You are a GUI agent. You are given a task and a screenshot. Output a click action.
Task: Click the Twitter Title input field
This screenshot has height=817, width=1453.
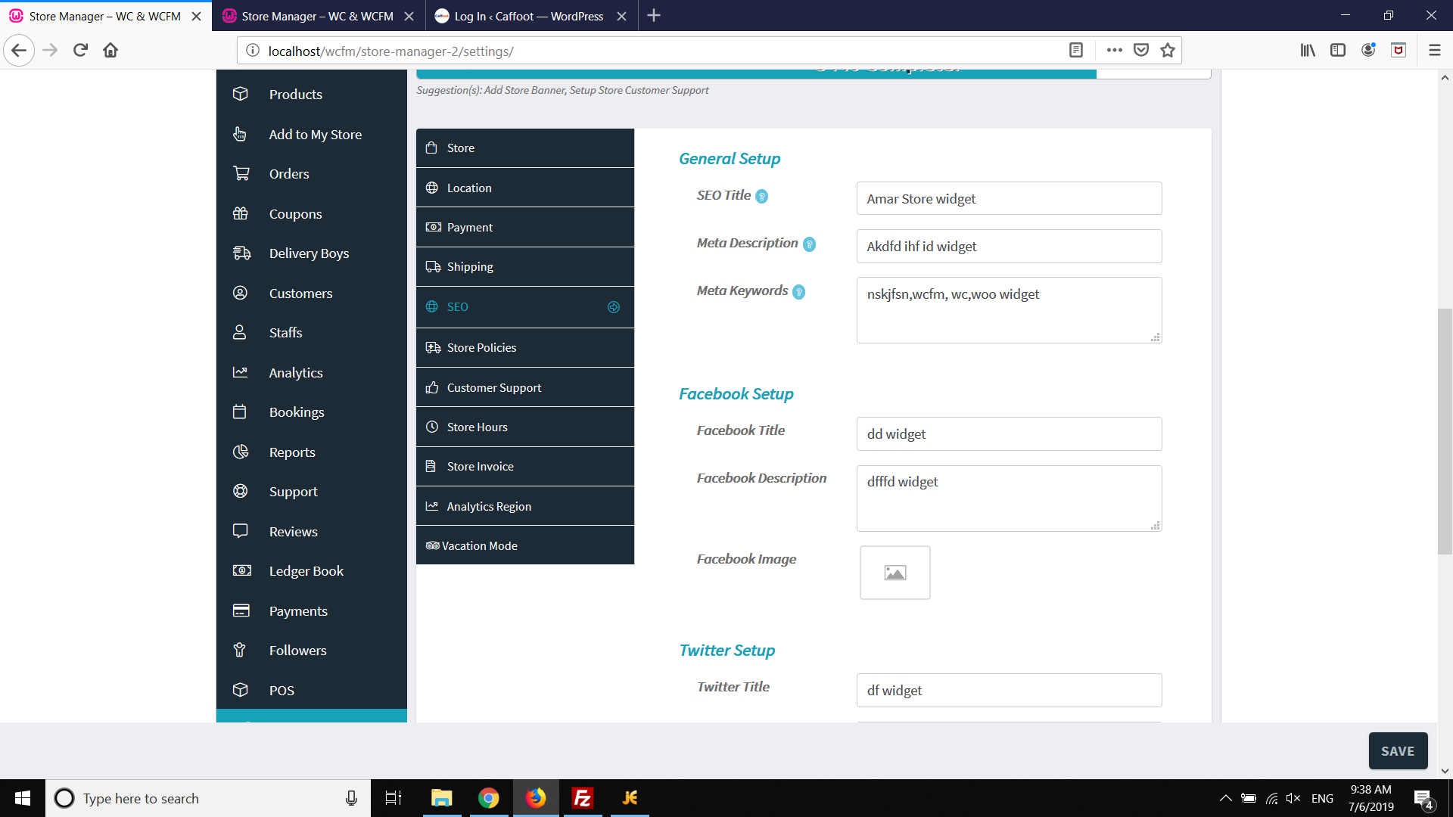pos(1010,690)
